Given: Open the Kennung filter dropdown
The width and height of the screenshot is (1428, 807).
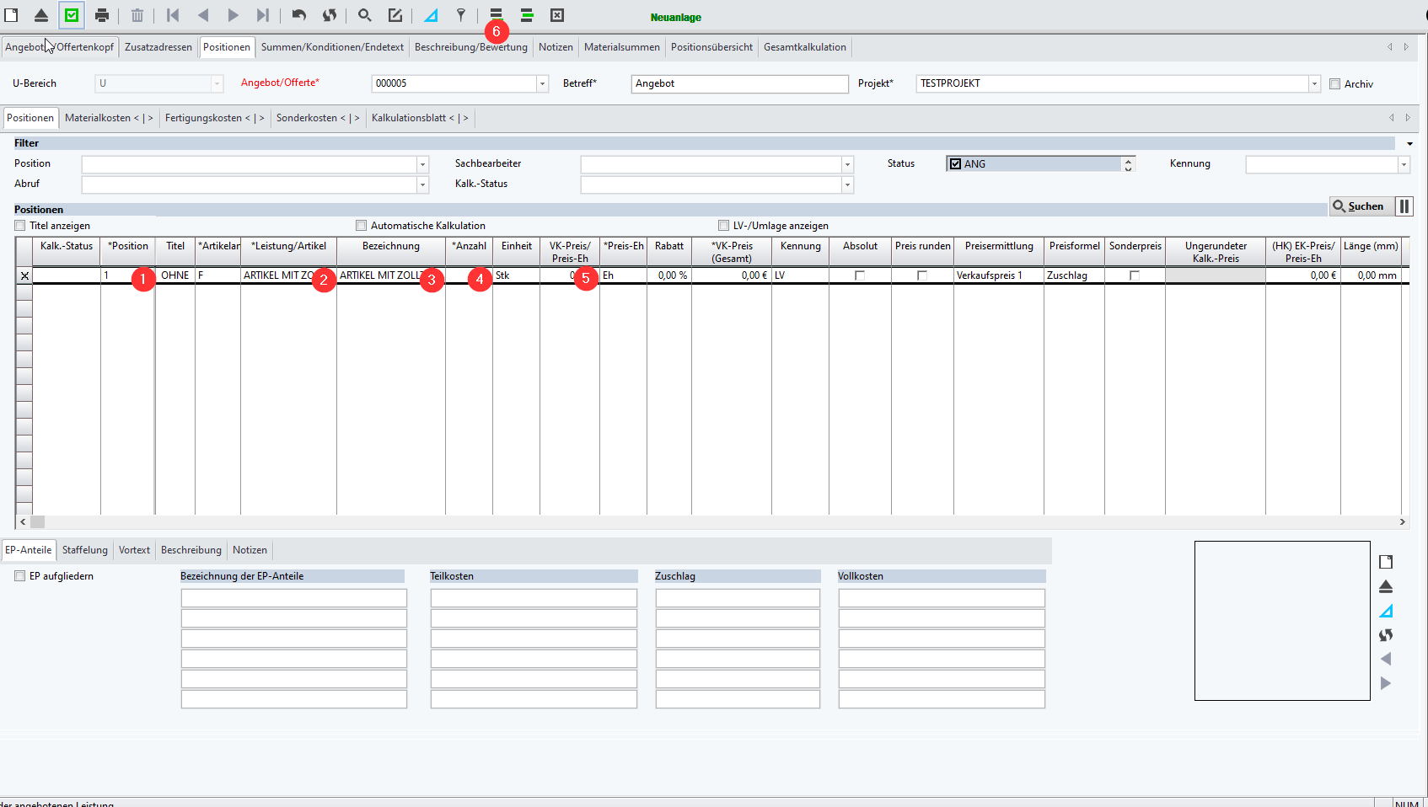Looking at the screenshot, I should point(1404,164).
